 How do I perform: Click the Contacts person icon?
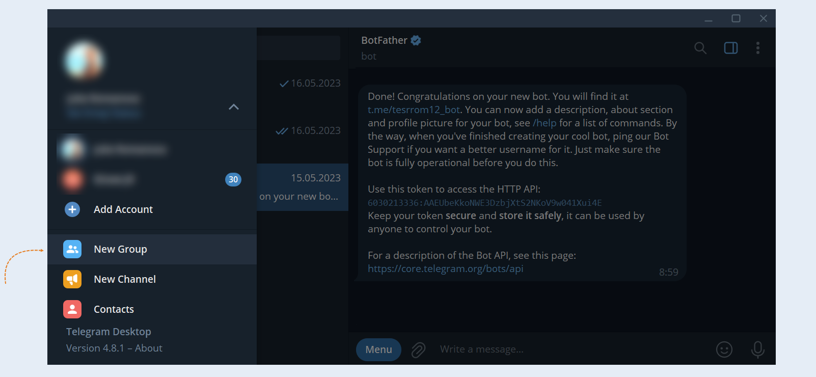(x=72, y=309)
